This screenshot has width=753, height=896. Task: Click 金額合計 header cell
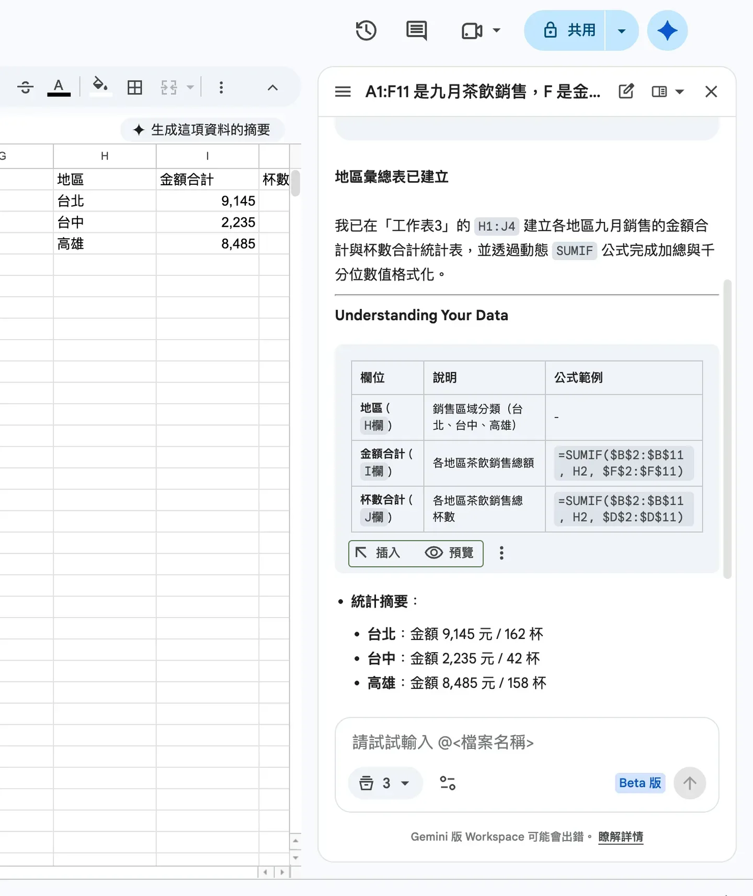(208, 180)
